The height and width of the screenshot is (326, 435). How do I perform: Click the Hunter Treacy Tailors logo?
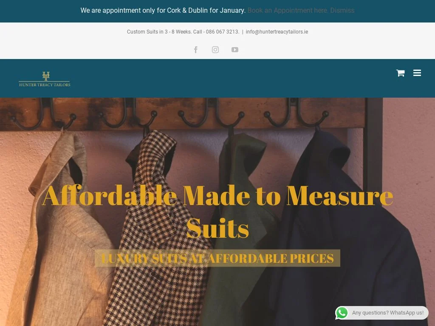point(45,79)
